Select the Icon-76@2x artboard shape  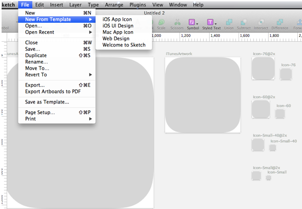tap(263, 68)
